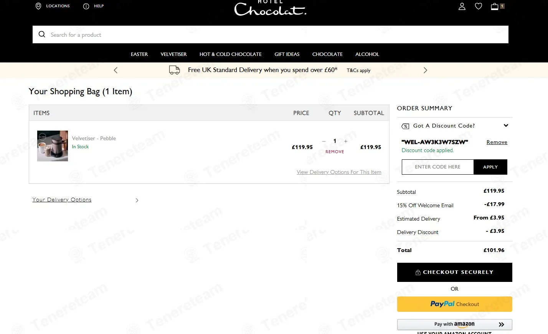548x334 pixels.
Task: Click the Hotel Chocolat logo
Action: click(270, 8)
